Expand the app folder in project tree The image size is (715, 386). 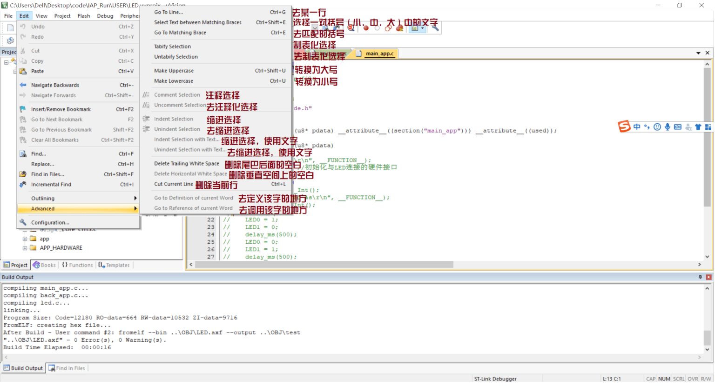(x=25, y=239)
